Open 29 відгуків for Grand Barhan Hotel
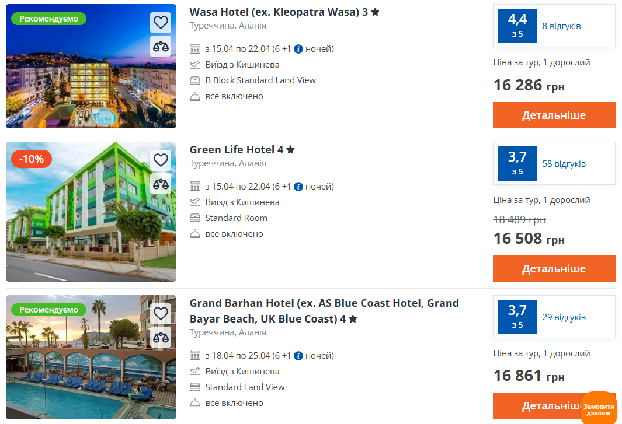Viewport: 622px width, 424px height. tap(564, 317)
